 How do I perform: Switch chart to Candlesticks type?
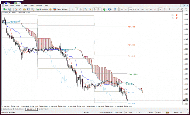coord(77,9)
